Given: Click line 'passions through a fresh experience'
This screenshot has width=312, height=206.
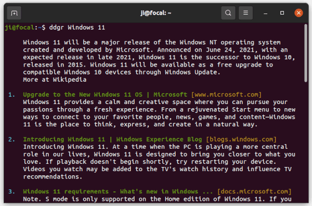Looking at the screenshot, I should [159, 109].
